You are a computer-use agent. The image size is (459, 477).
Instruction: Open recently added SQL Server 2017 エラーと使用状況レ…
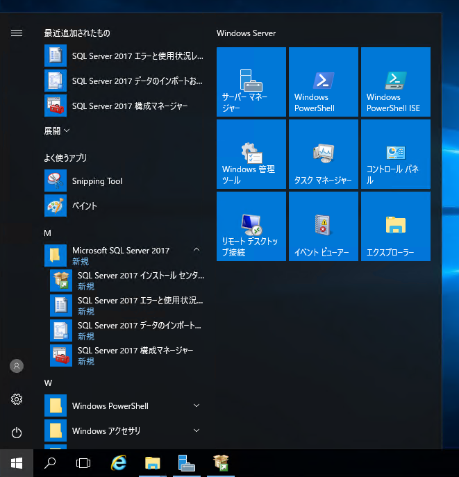(x=125, y=56)
